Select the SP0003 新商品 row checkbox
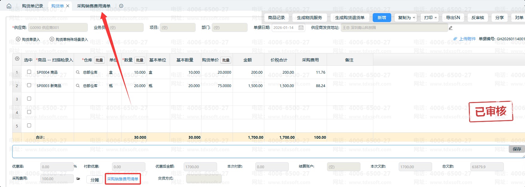This screenshot has width=525, height=187. [29, 85]
